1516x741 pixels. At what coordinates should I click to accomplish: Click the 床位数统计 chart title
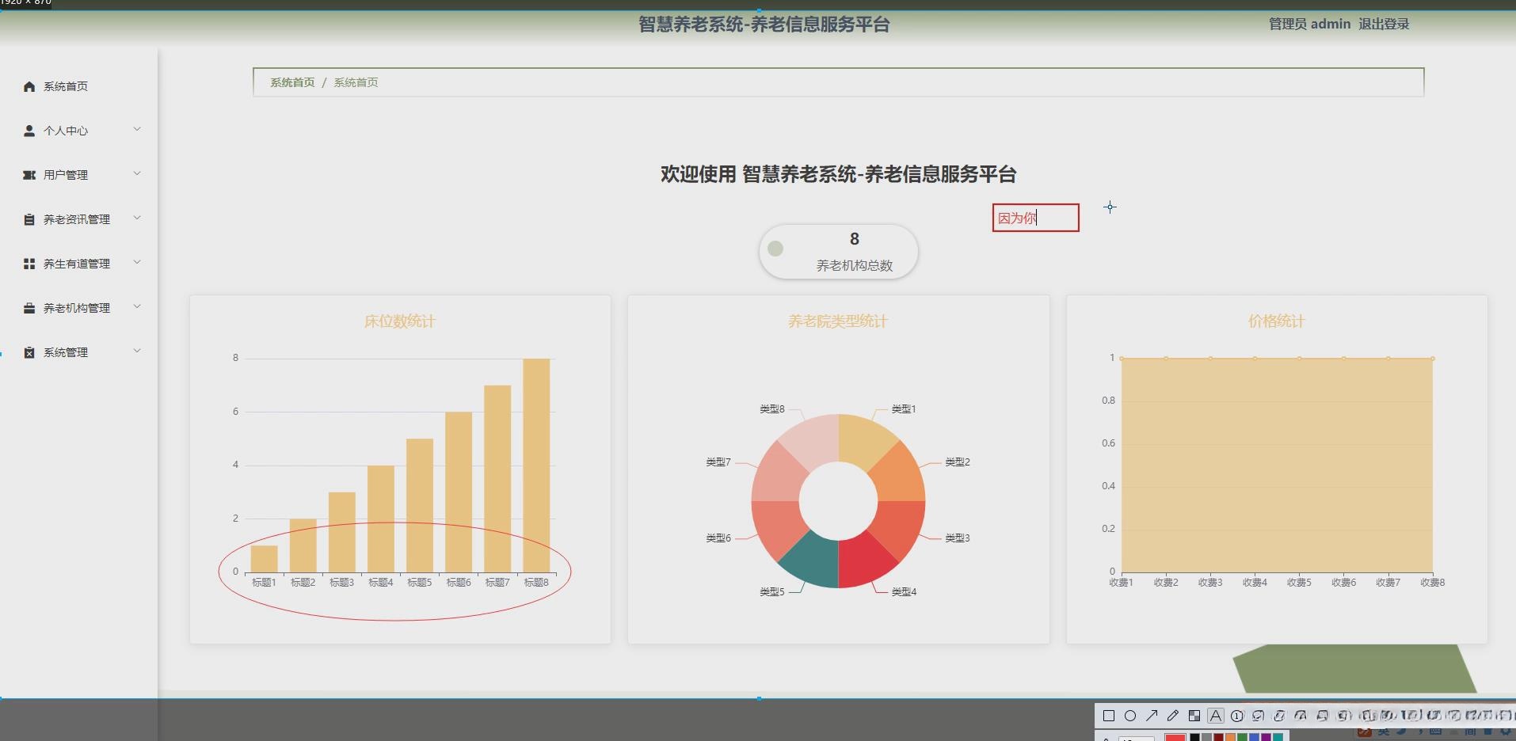pos(400,321)
